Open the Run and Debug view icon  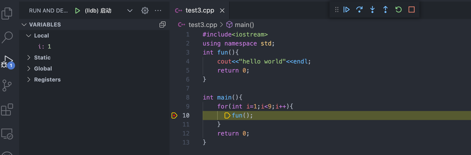(8, 62)
